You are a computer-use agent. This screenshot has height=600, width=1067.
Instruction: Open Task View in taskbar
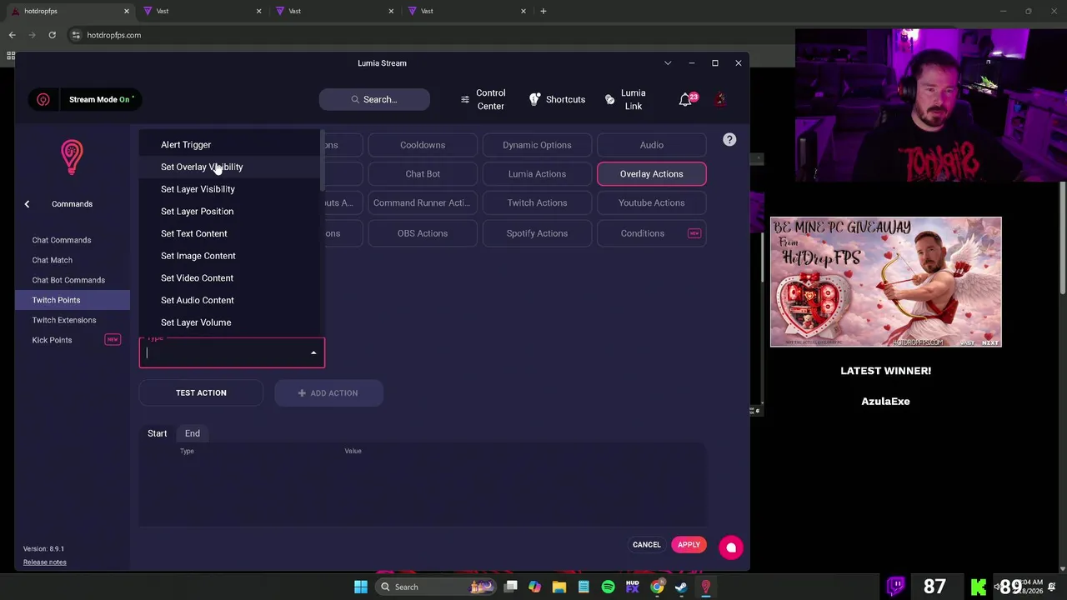[511, 587]
